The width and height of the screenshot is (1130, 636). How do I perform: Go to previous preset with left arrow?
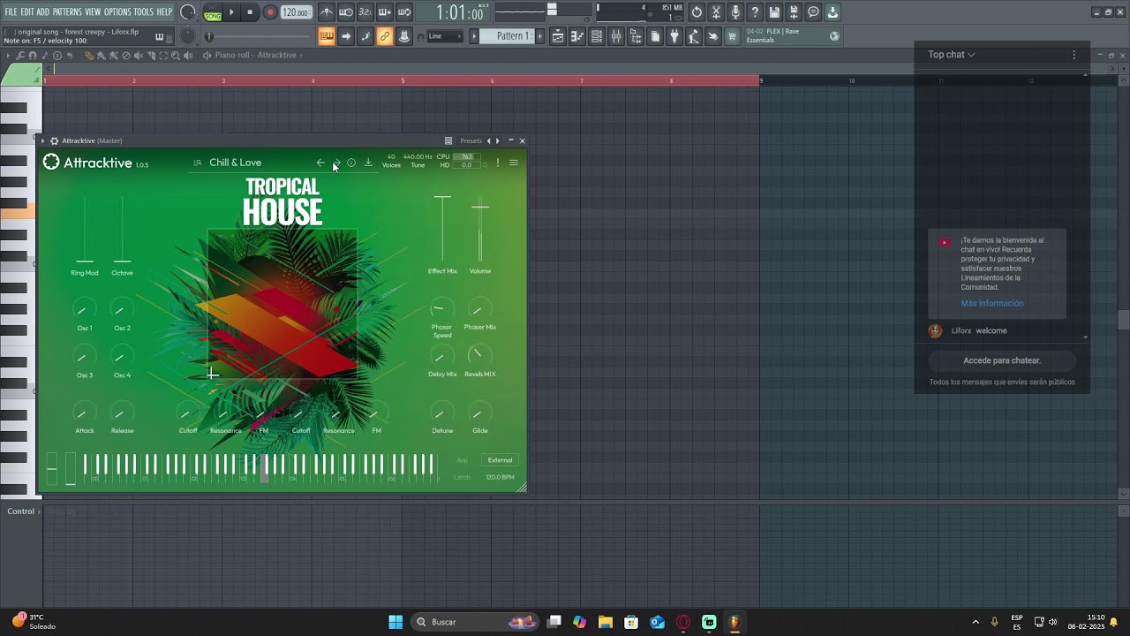320,163
